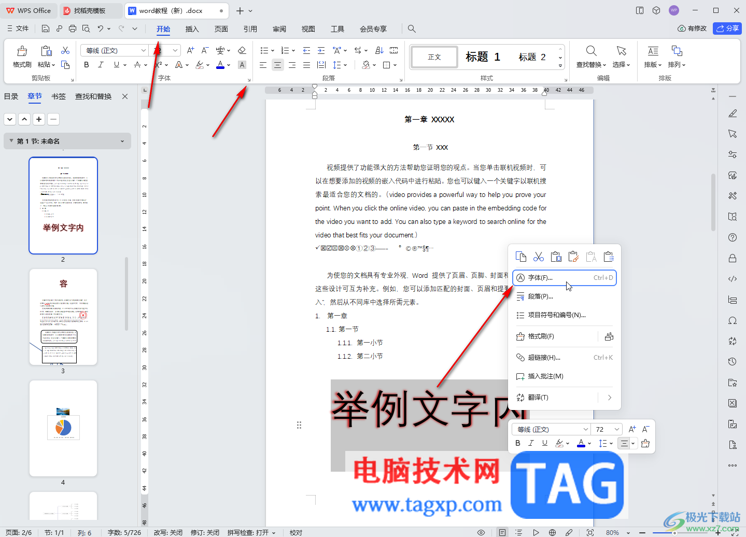
Task: Click the 选择 select button in ribbon
Action: coord(621,57)
